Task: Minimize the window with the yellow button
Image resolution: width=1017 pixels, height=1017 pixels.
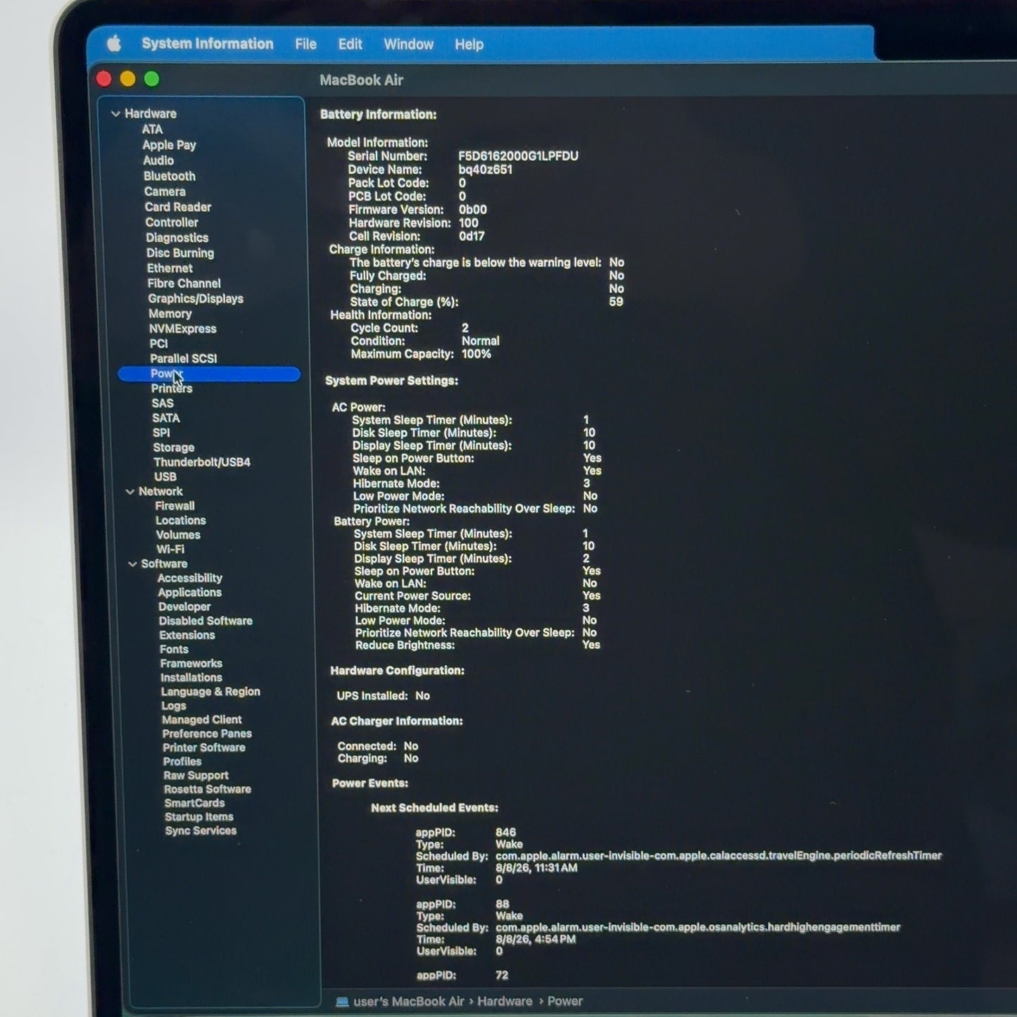Action: coord(128,79)
